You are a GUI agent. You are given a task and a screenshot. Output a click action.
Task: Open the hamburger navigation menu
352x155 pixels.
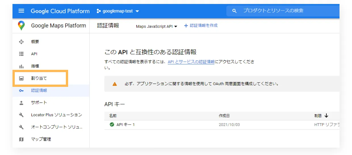[x=21, y=11]
